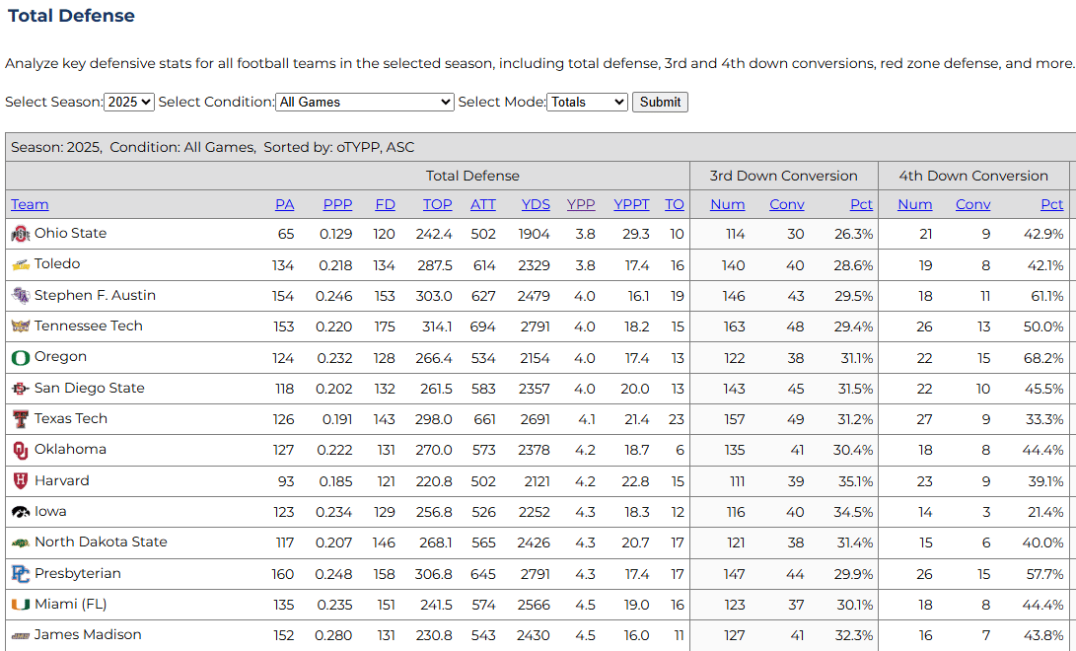Sort by 4th Down Conversion Num header
The width and height of the screenshot is (1076, 651).
914,204
